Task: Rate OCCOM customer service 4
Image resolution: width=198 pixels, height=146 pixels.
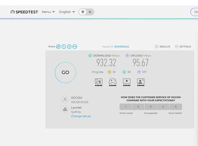Action: (163, 107)
